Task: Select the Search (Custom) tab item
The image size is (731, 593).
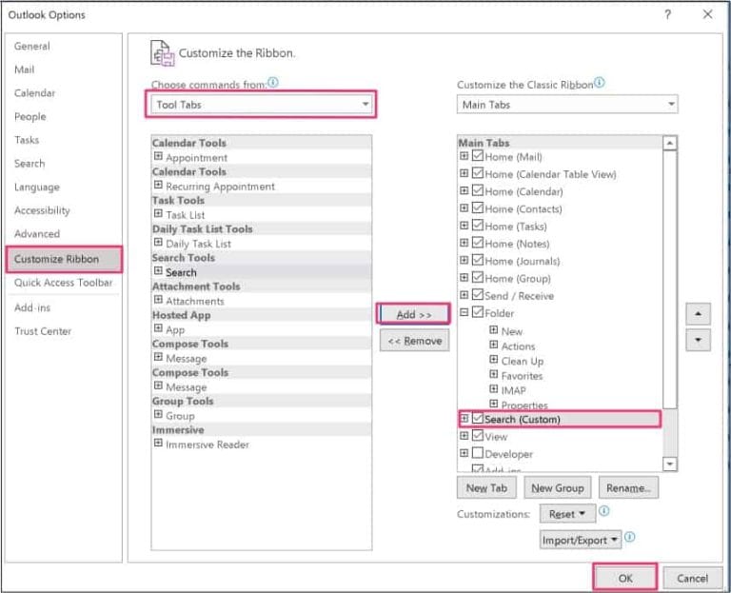Action: tap(522, 419)
